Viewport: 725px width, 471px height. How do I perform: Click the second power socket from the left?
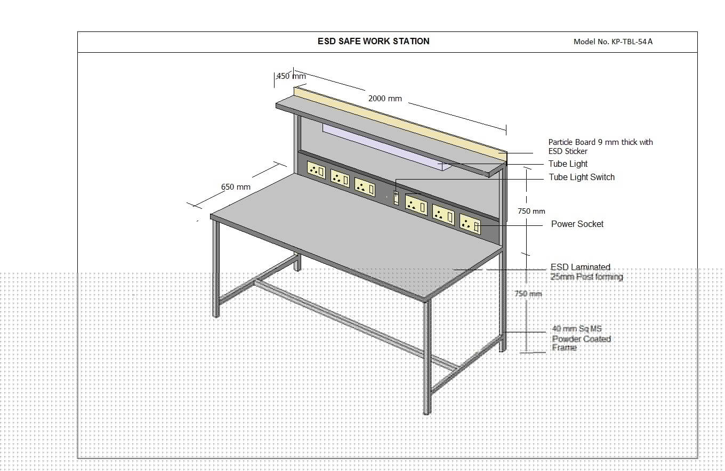(340, 178)
